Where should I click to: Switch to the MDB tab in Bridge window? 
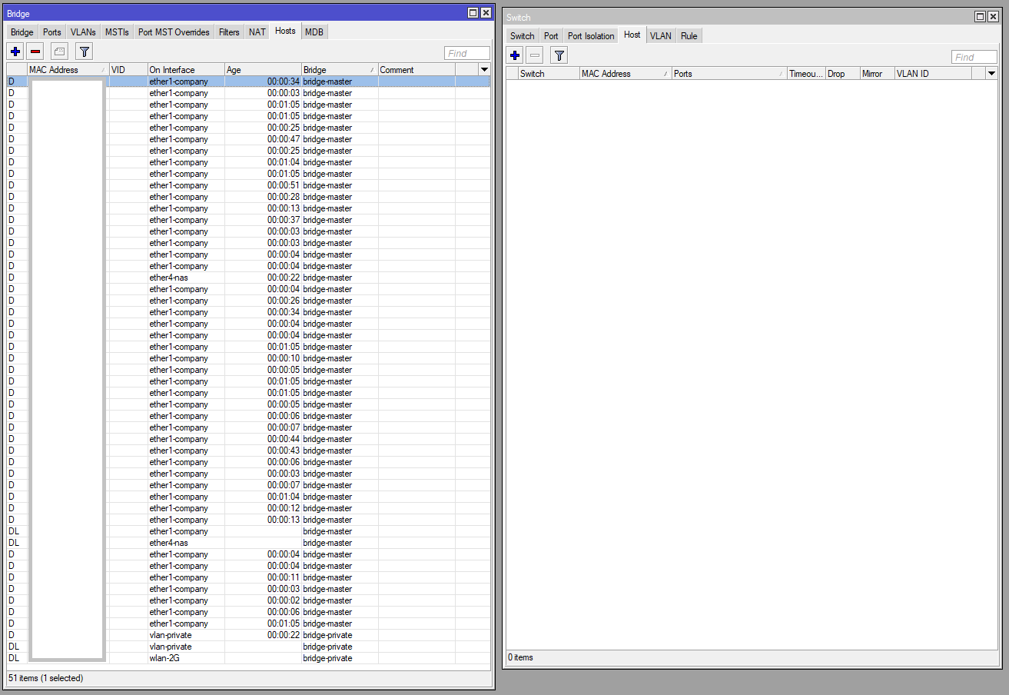tap(314, 32)
